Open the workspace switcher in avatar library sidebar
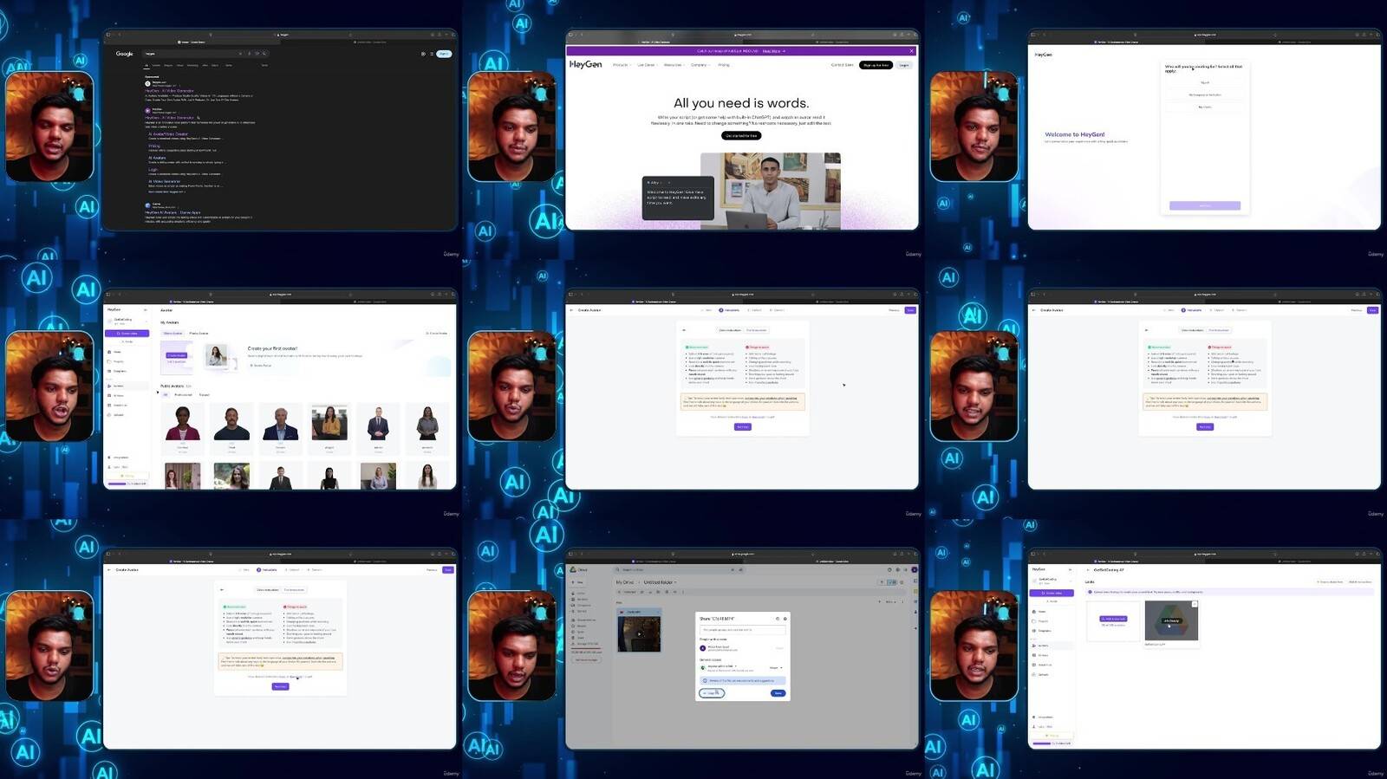Image resolution: width=1387 pixels, height=779 pixels. click(126, 321)
